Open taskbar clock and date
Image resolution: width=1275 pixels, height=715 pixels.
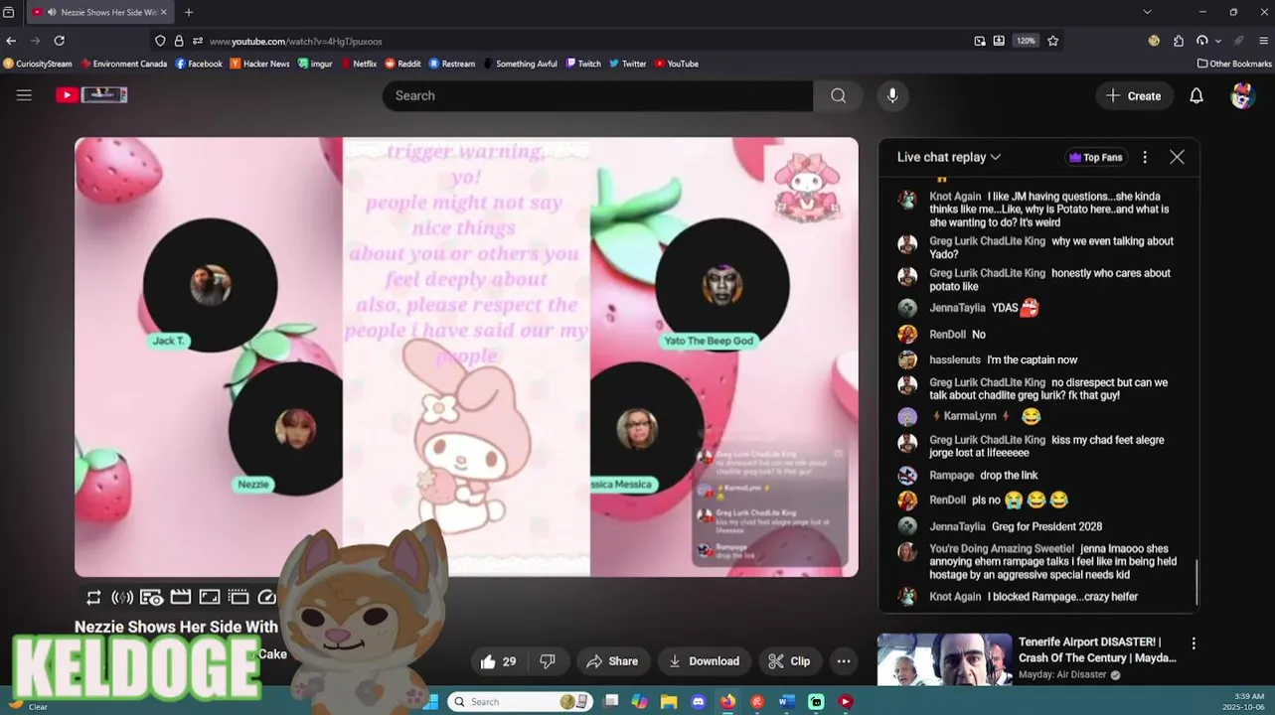[x=1241, y=701]
